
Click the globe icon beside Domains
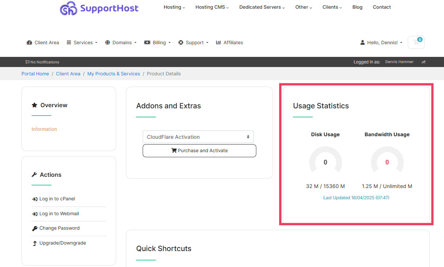tap(107, 42)
